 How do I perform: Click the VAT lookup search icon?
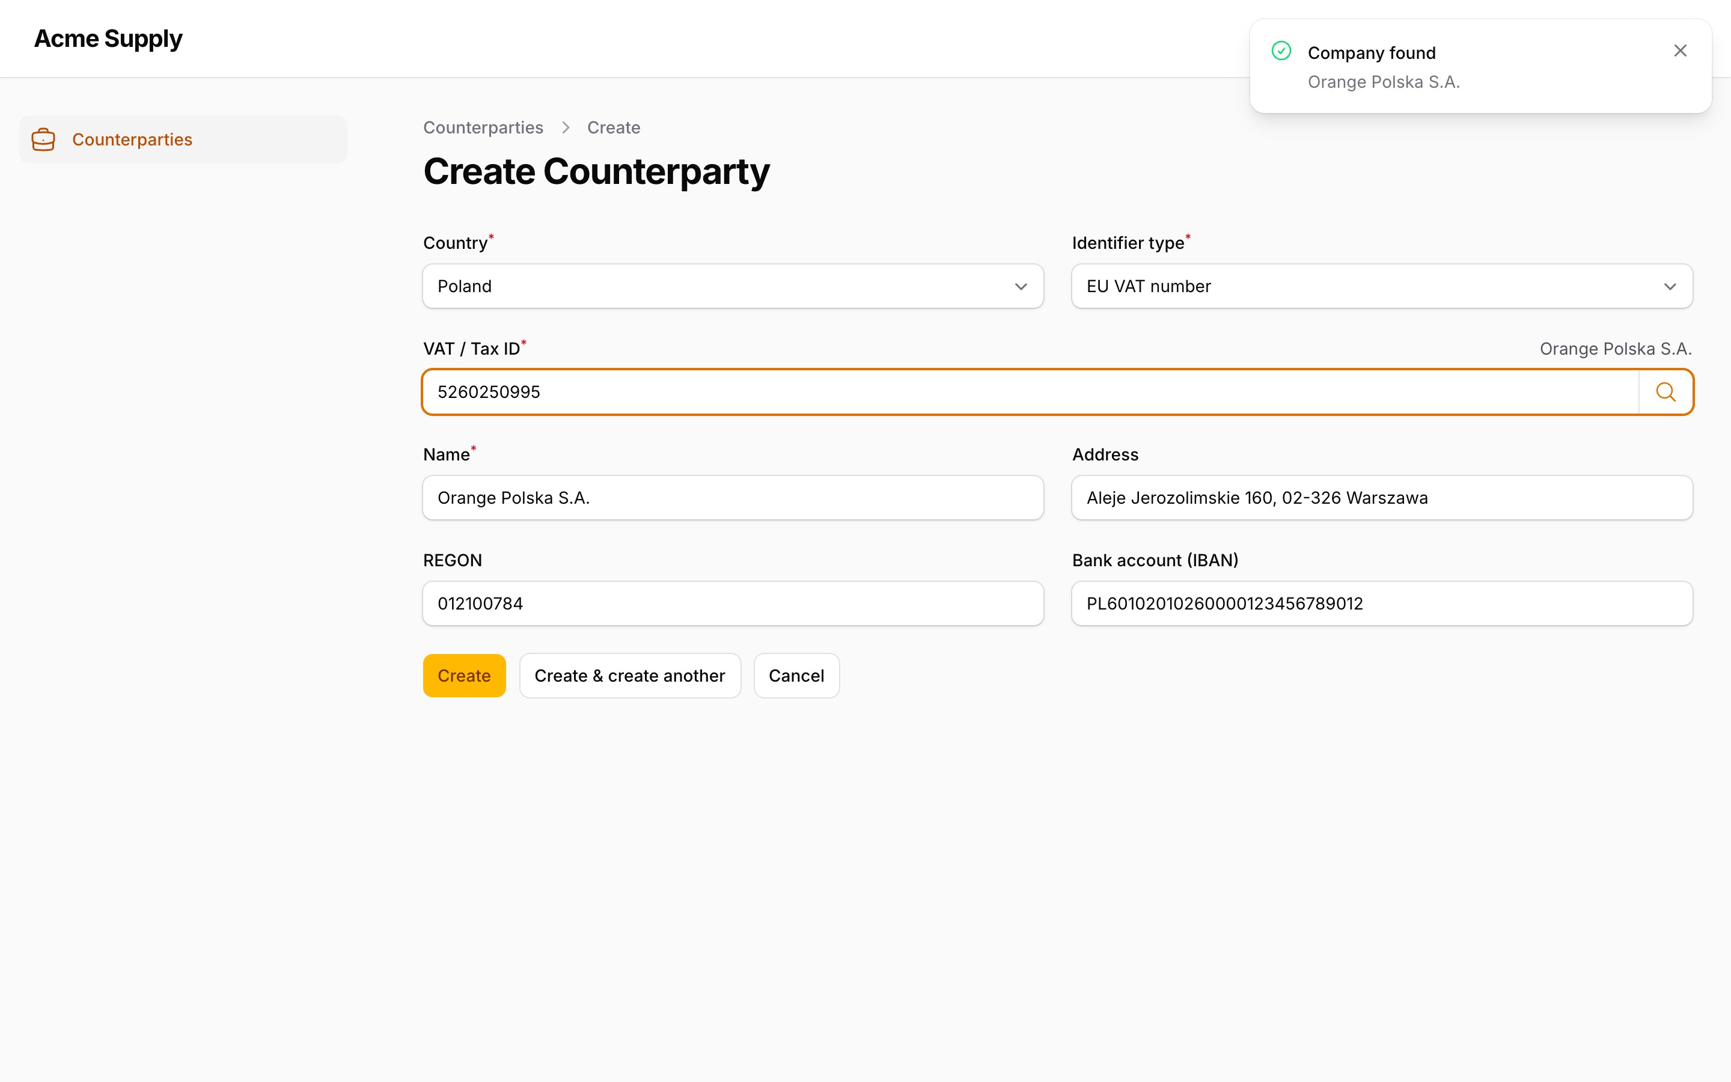click(x=1665, y=392)
